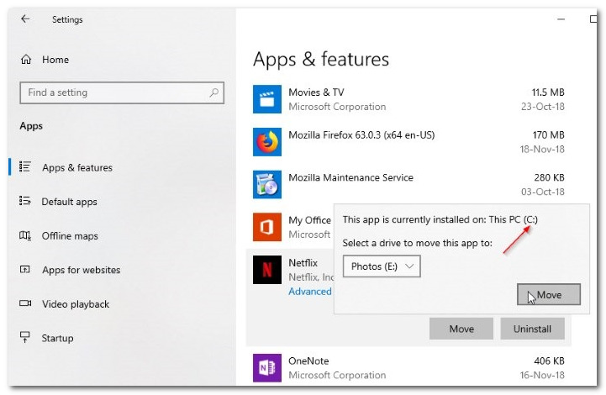Click the Move button beside Uninstall
The image size is (606, 395).
(461, 329)
